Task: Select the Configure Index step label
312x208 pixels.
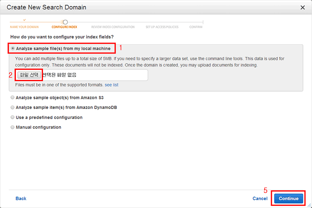Action: [x=65, y=27]
